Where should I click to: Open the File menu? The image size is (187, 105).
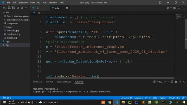coord(8,3)
